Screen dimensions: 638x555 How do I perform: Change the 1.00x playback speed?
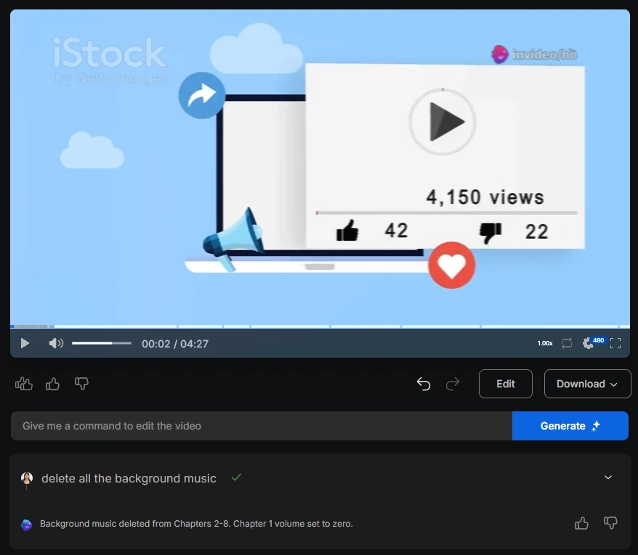tap(545, 343)
